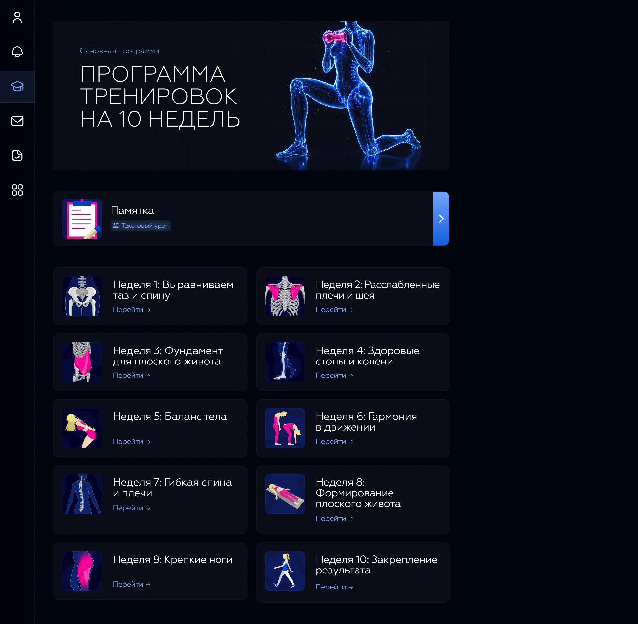The width and height of the screenshot is (638, 624).
Task: Click abdominal muscle thumbnail for Неделя 3
Action: (x=82, y=362)
